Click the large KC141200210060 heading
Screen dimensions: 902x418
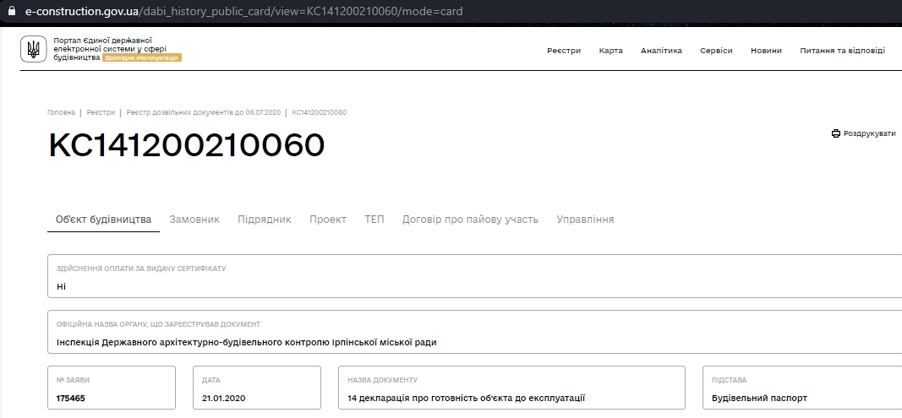tap(186, 145)
